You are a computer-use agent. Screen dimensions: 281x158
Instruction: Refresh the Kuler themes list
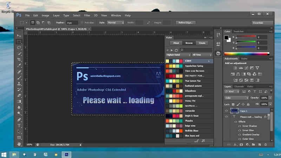point(176,50)
